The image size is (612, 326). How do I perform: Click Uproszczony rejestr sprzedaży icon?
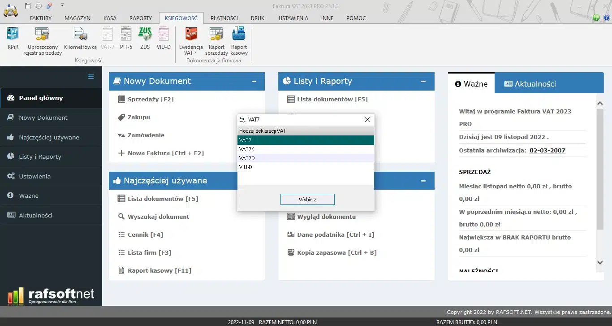pos(43,38)
